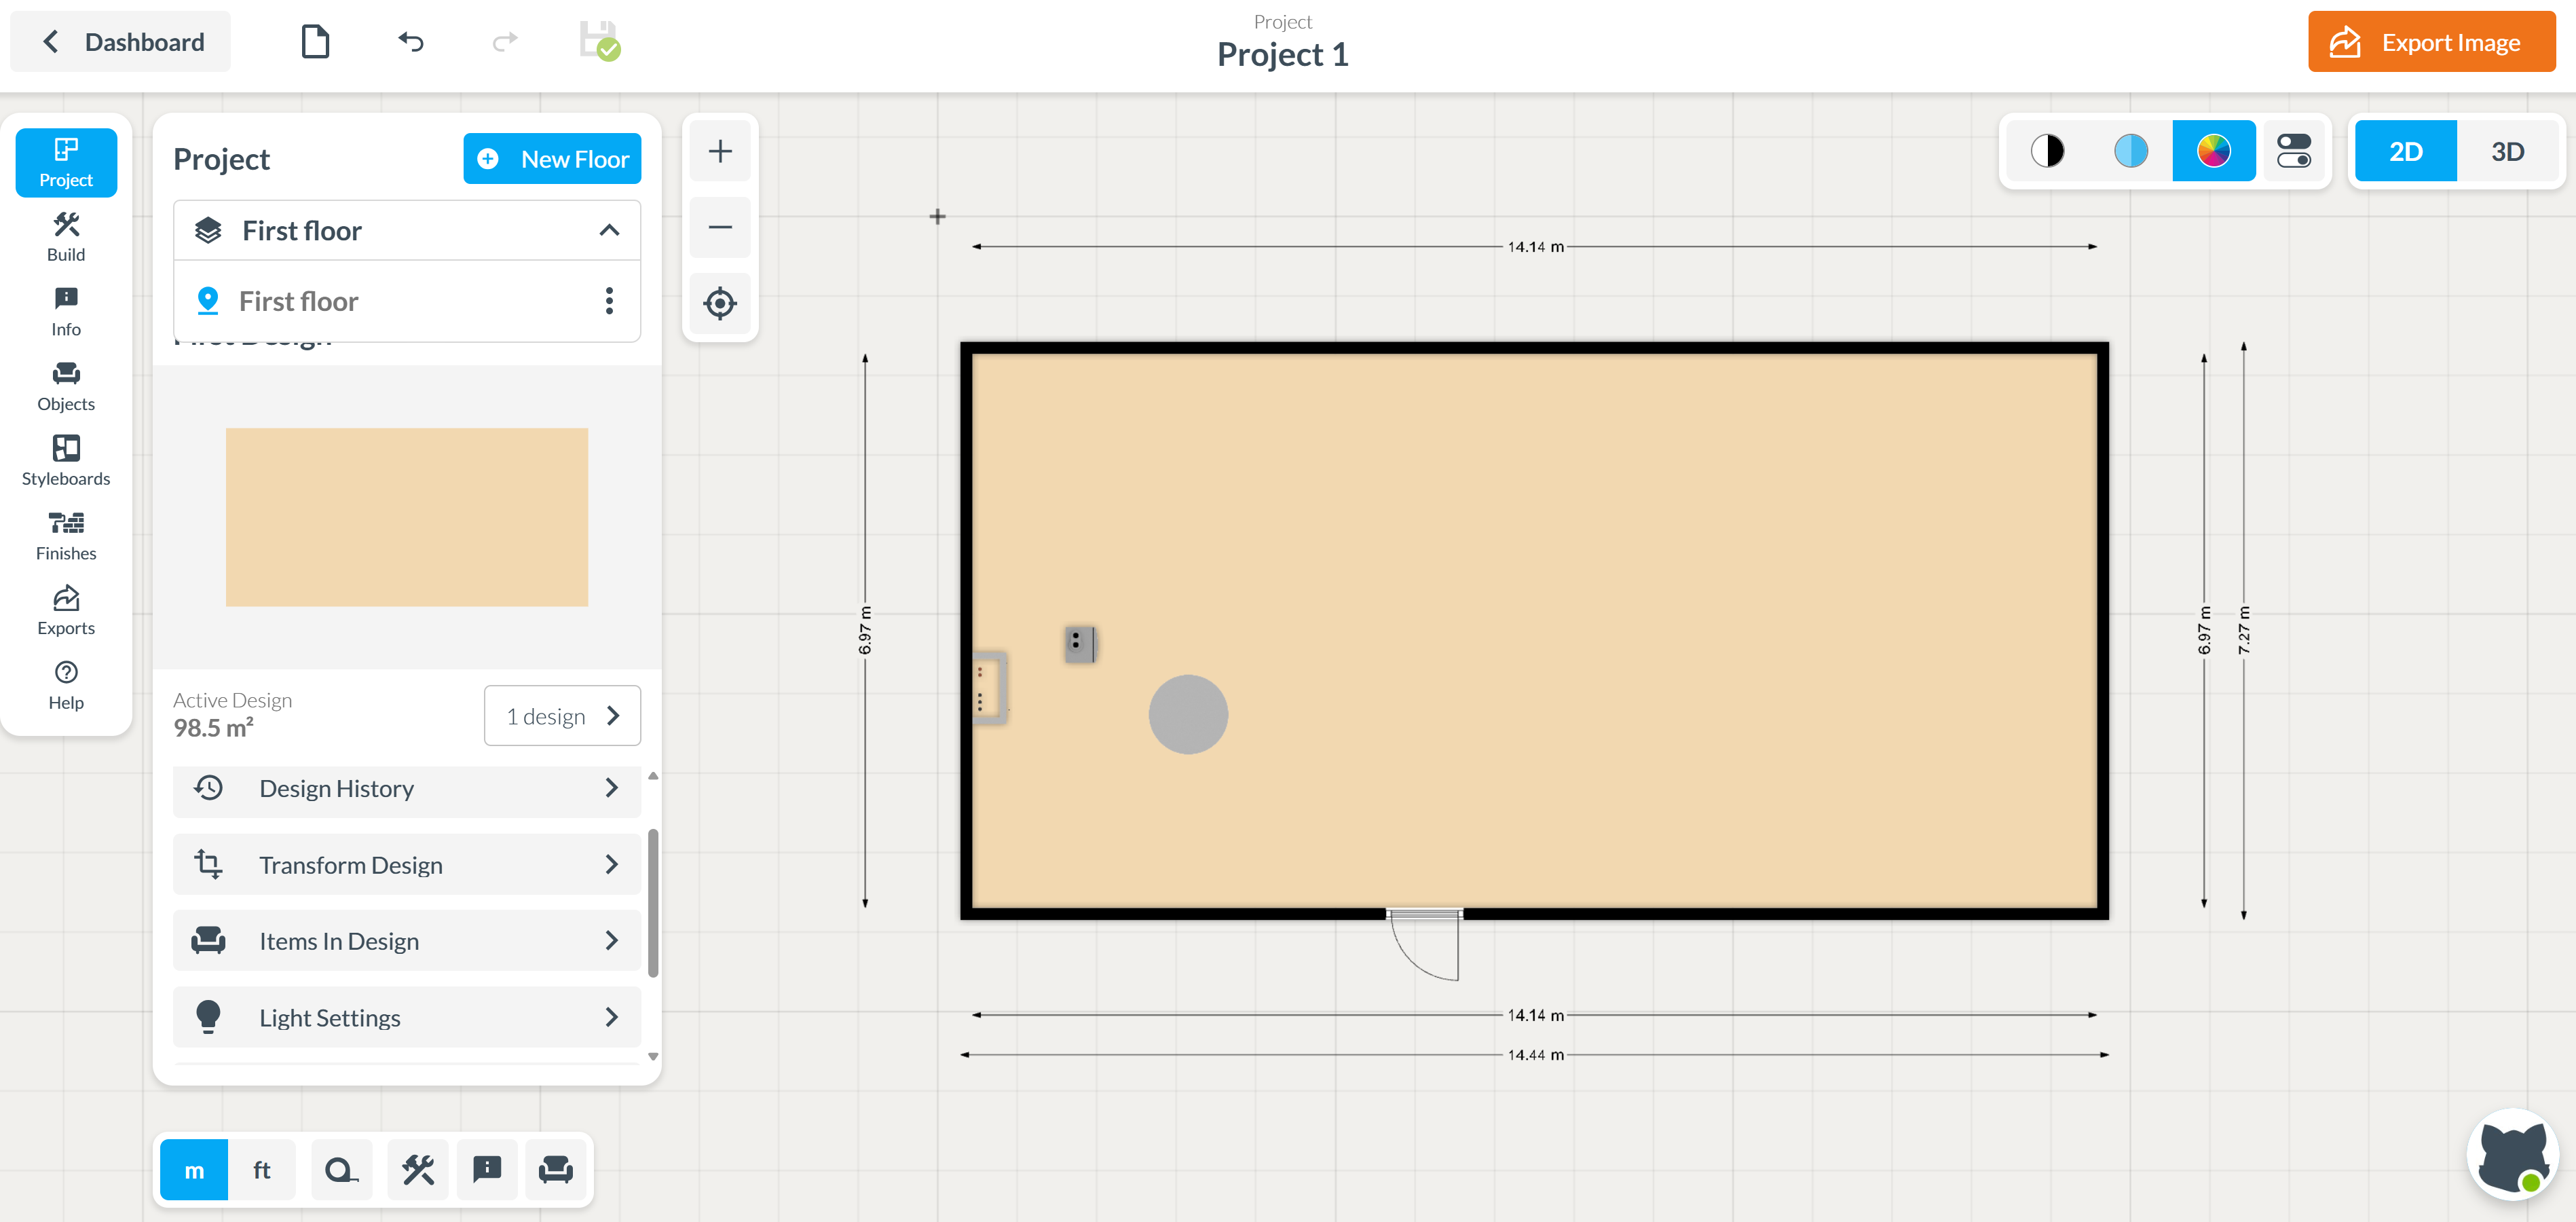Recenter view with the crosshair target icon

720,303
